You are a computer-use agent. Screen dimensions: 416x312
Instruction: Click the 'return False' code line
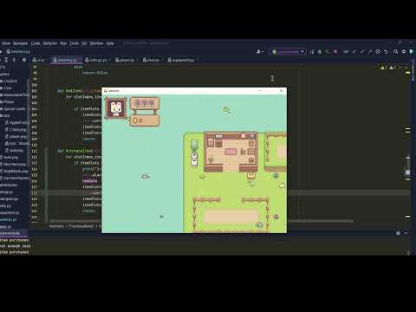94,73
